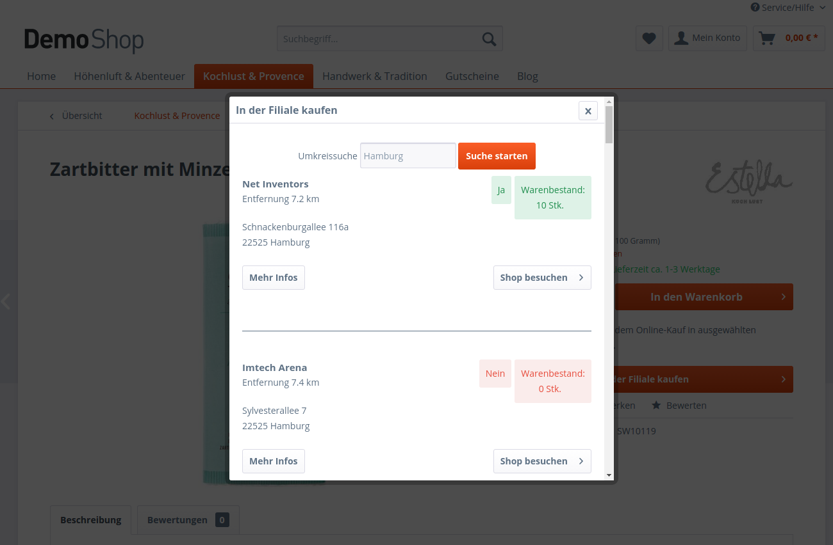Click the Schnackenburgallee 116a address
833x545 pixels.
pos(295,227)
